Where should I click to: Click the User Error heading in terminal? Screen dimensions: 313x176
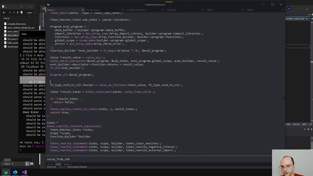tap(31, 112)
